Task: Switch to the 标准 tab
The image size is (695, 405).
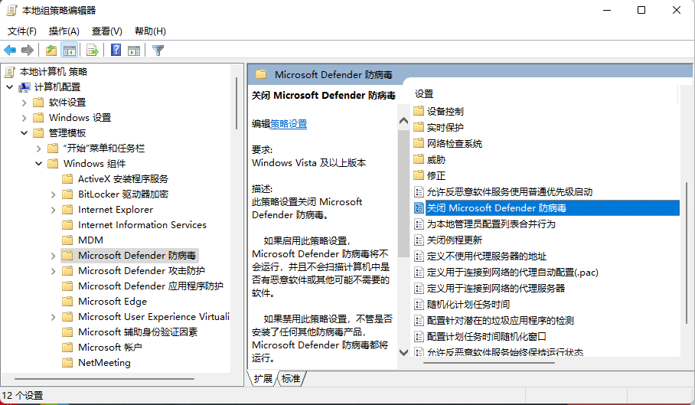Action: [x=291, y=378]
